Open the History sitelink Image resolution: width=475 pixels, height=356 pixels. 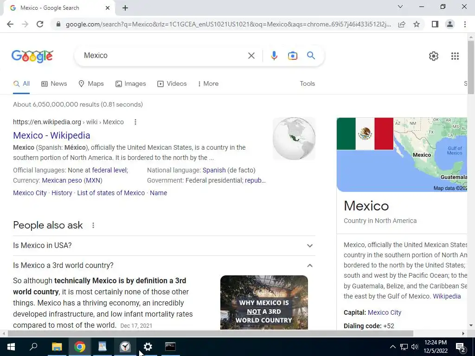62,193
